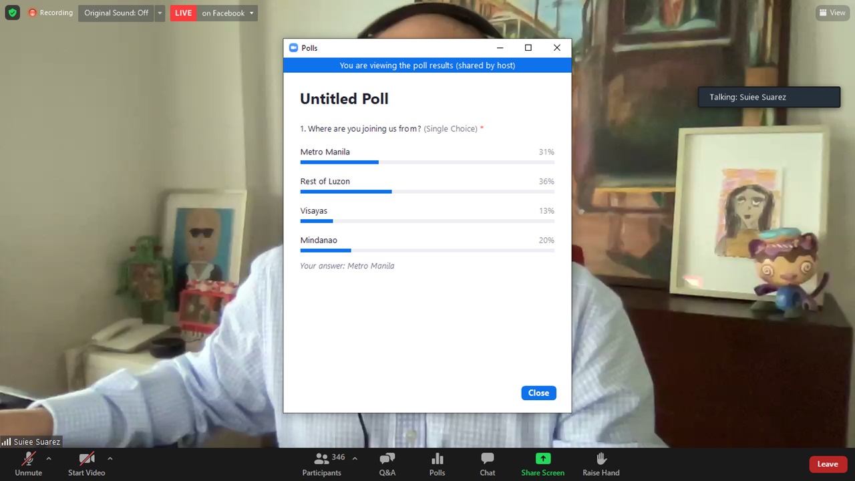Maximize the Polls window

tap(528, 48)
